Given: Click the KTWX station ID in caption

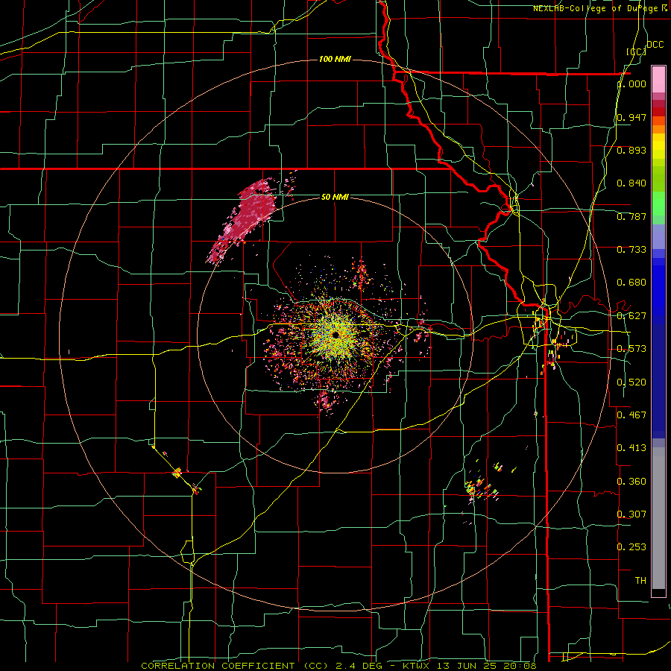Looking at the screenshot, I should click(416, 666).
